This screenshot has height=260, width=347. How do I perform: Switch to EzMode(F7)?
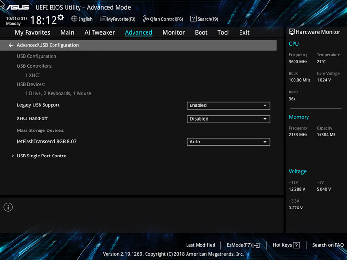243,245
